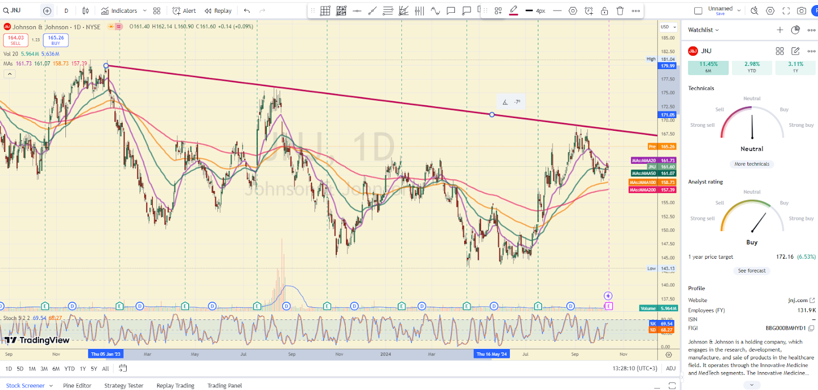
Task: Delete the selected trend line
Action: tap(620, 11)
